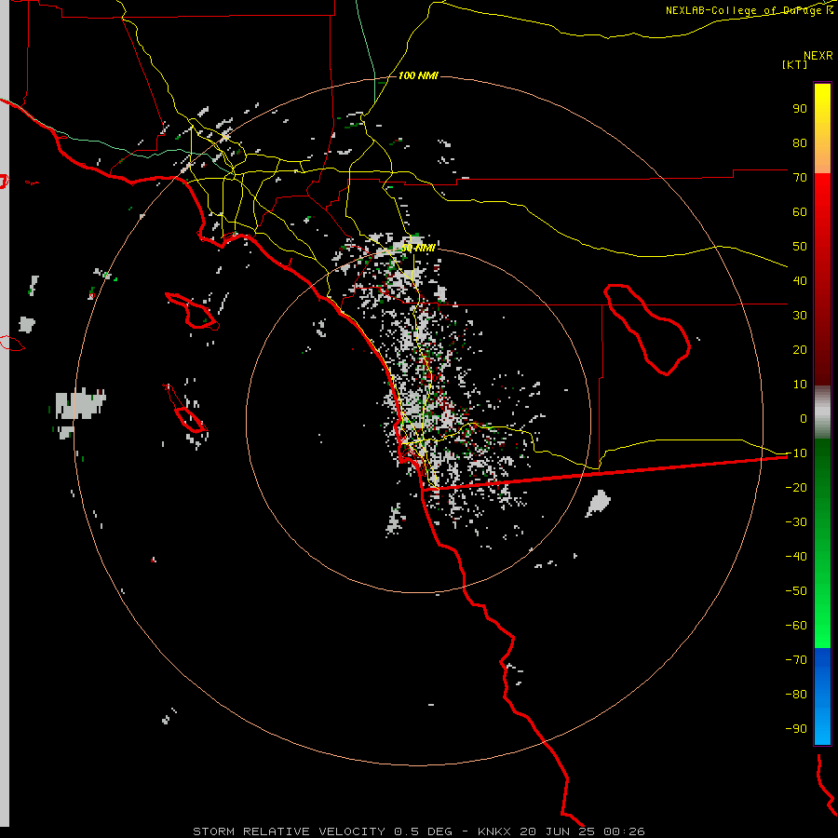Click the 60 value on the scale
838x838 pixels.
800,211
